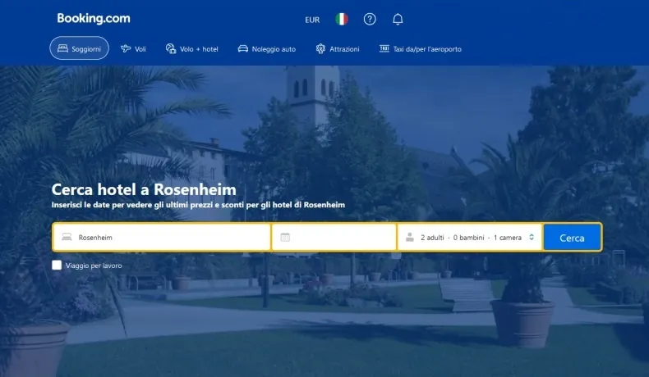The height and width of the screenshot is (377, 649).
Task: Select the Soggiorni tab
Action: (x=80, y=48)
